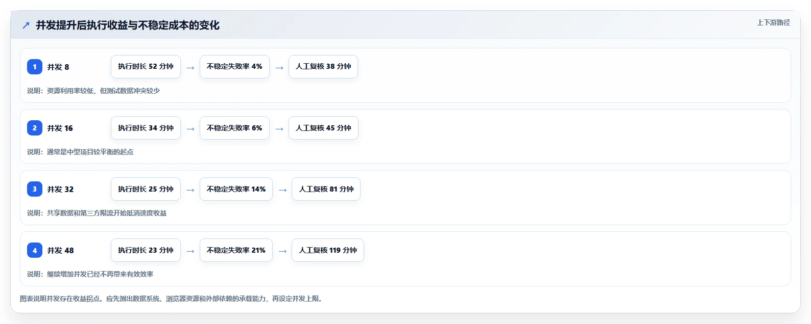The image size is (811, 324).
Task: Select the 人工复核 81 分钟 chip
Action: [326, 189]
